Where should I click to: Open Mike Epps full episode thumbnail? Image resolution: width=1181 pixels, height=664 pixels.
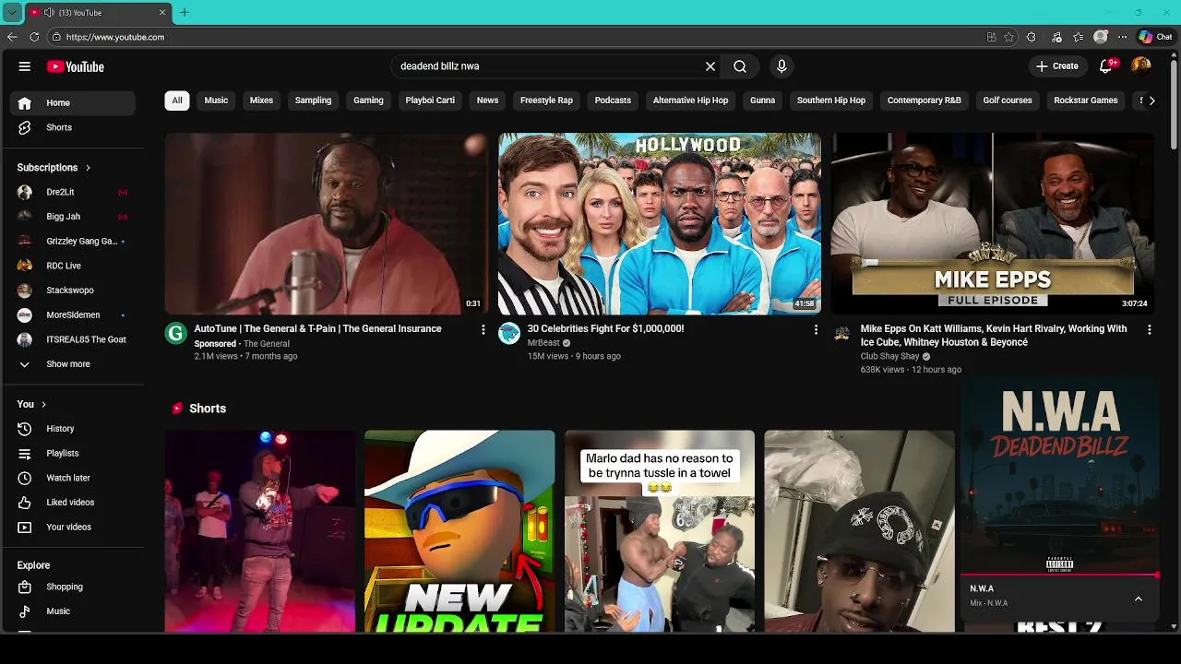[993, 223]
